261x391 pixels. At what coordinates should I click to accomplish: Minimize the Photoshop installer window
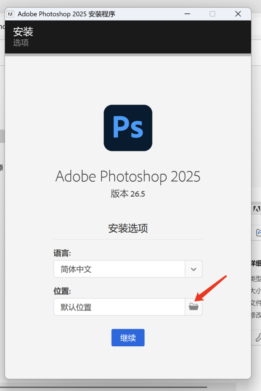tap(187, 14)
